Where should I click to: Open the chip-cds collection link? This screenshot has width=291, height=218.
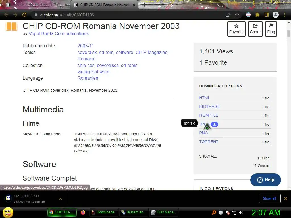(86, 66)
